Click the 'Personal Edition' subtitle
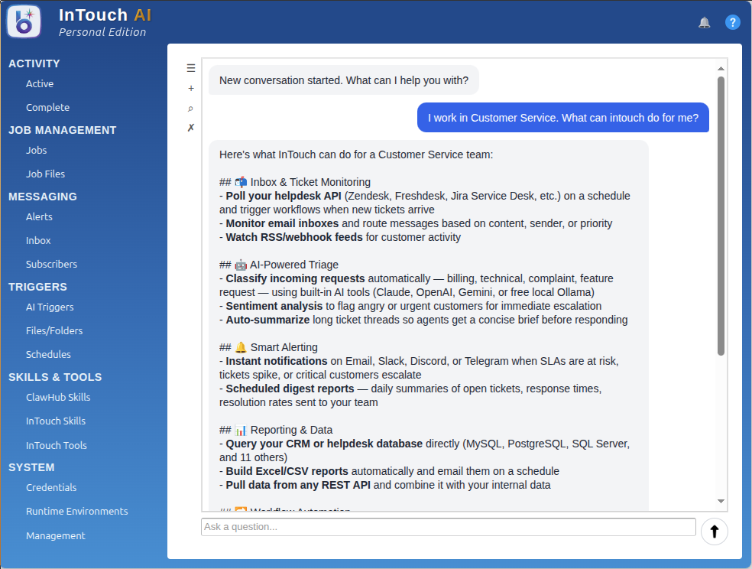 pyautogui.click(x=102, y=32)
